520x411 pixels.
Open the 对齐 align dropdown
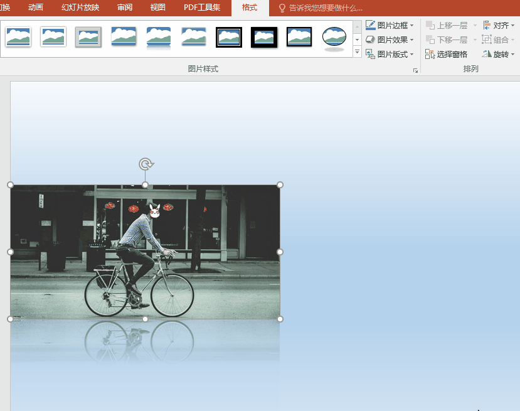coord(499,25)
